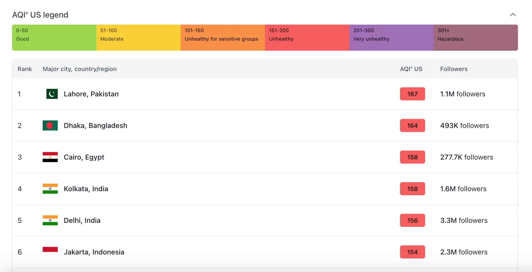The image size is (532, 272).
Task: Click the AQI US legend heading
Action: [x=40, y=15]
